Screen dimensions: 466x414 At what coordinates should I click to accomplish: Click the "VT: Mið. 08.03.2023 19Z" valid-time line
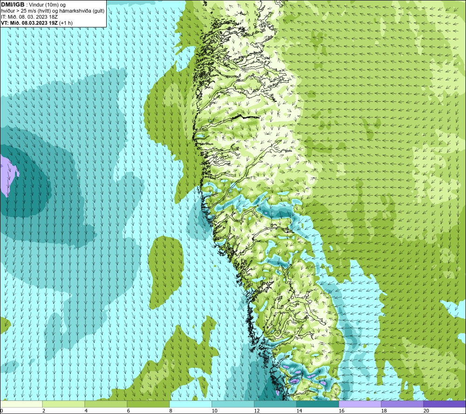[29, 23]
